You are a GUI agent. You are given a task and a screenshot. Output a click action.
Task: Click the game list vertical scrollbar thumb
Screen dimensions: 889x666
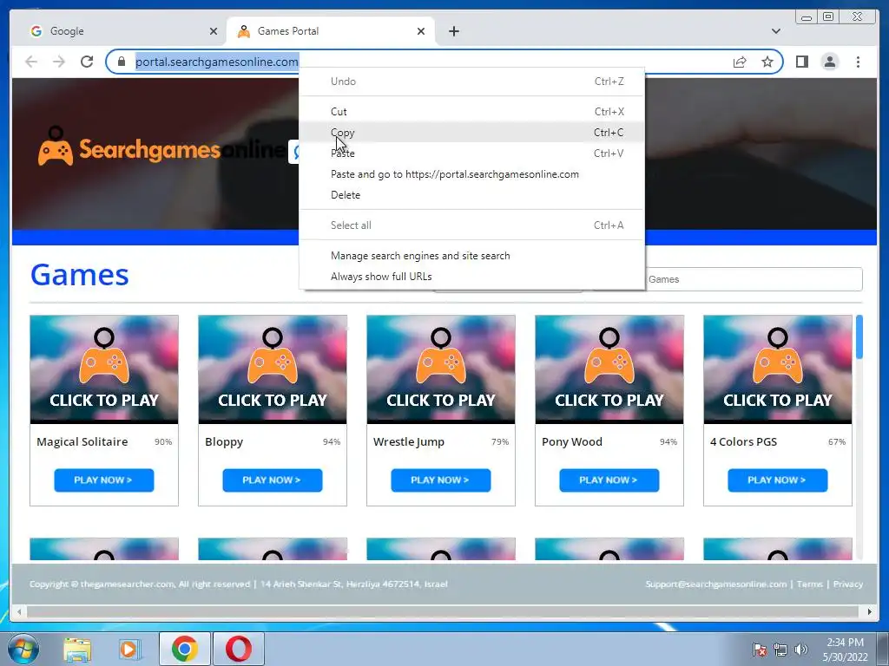(x=859, y=337)
